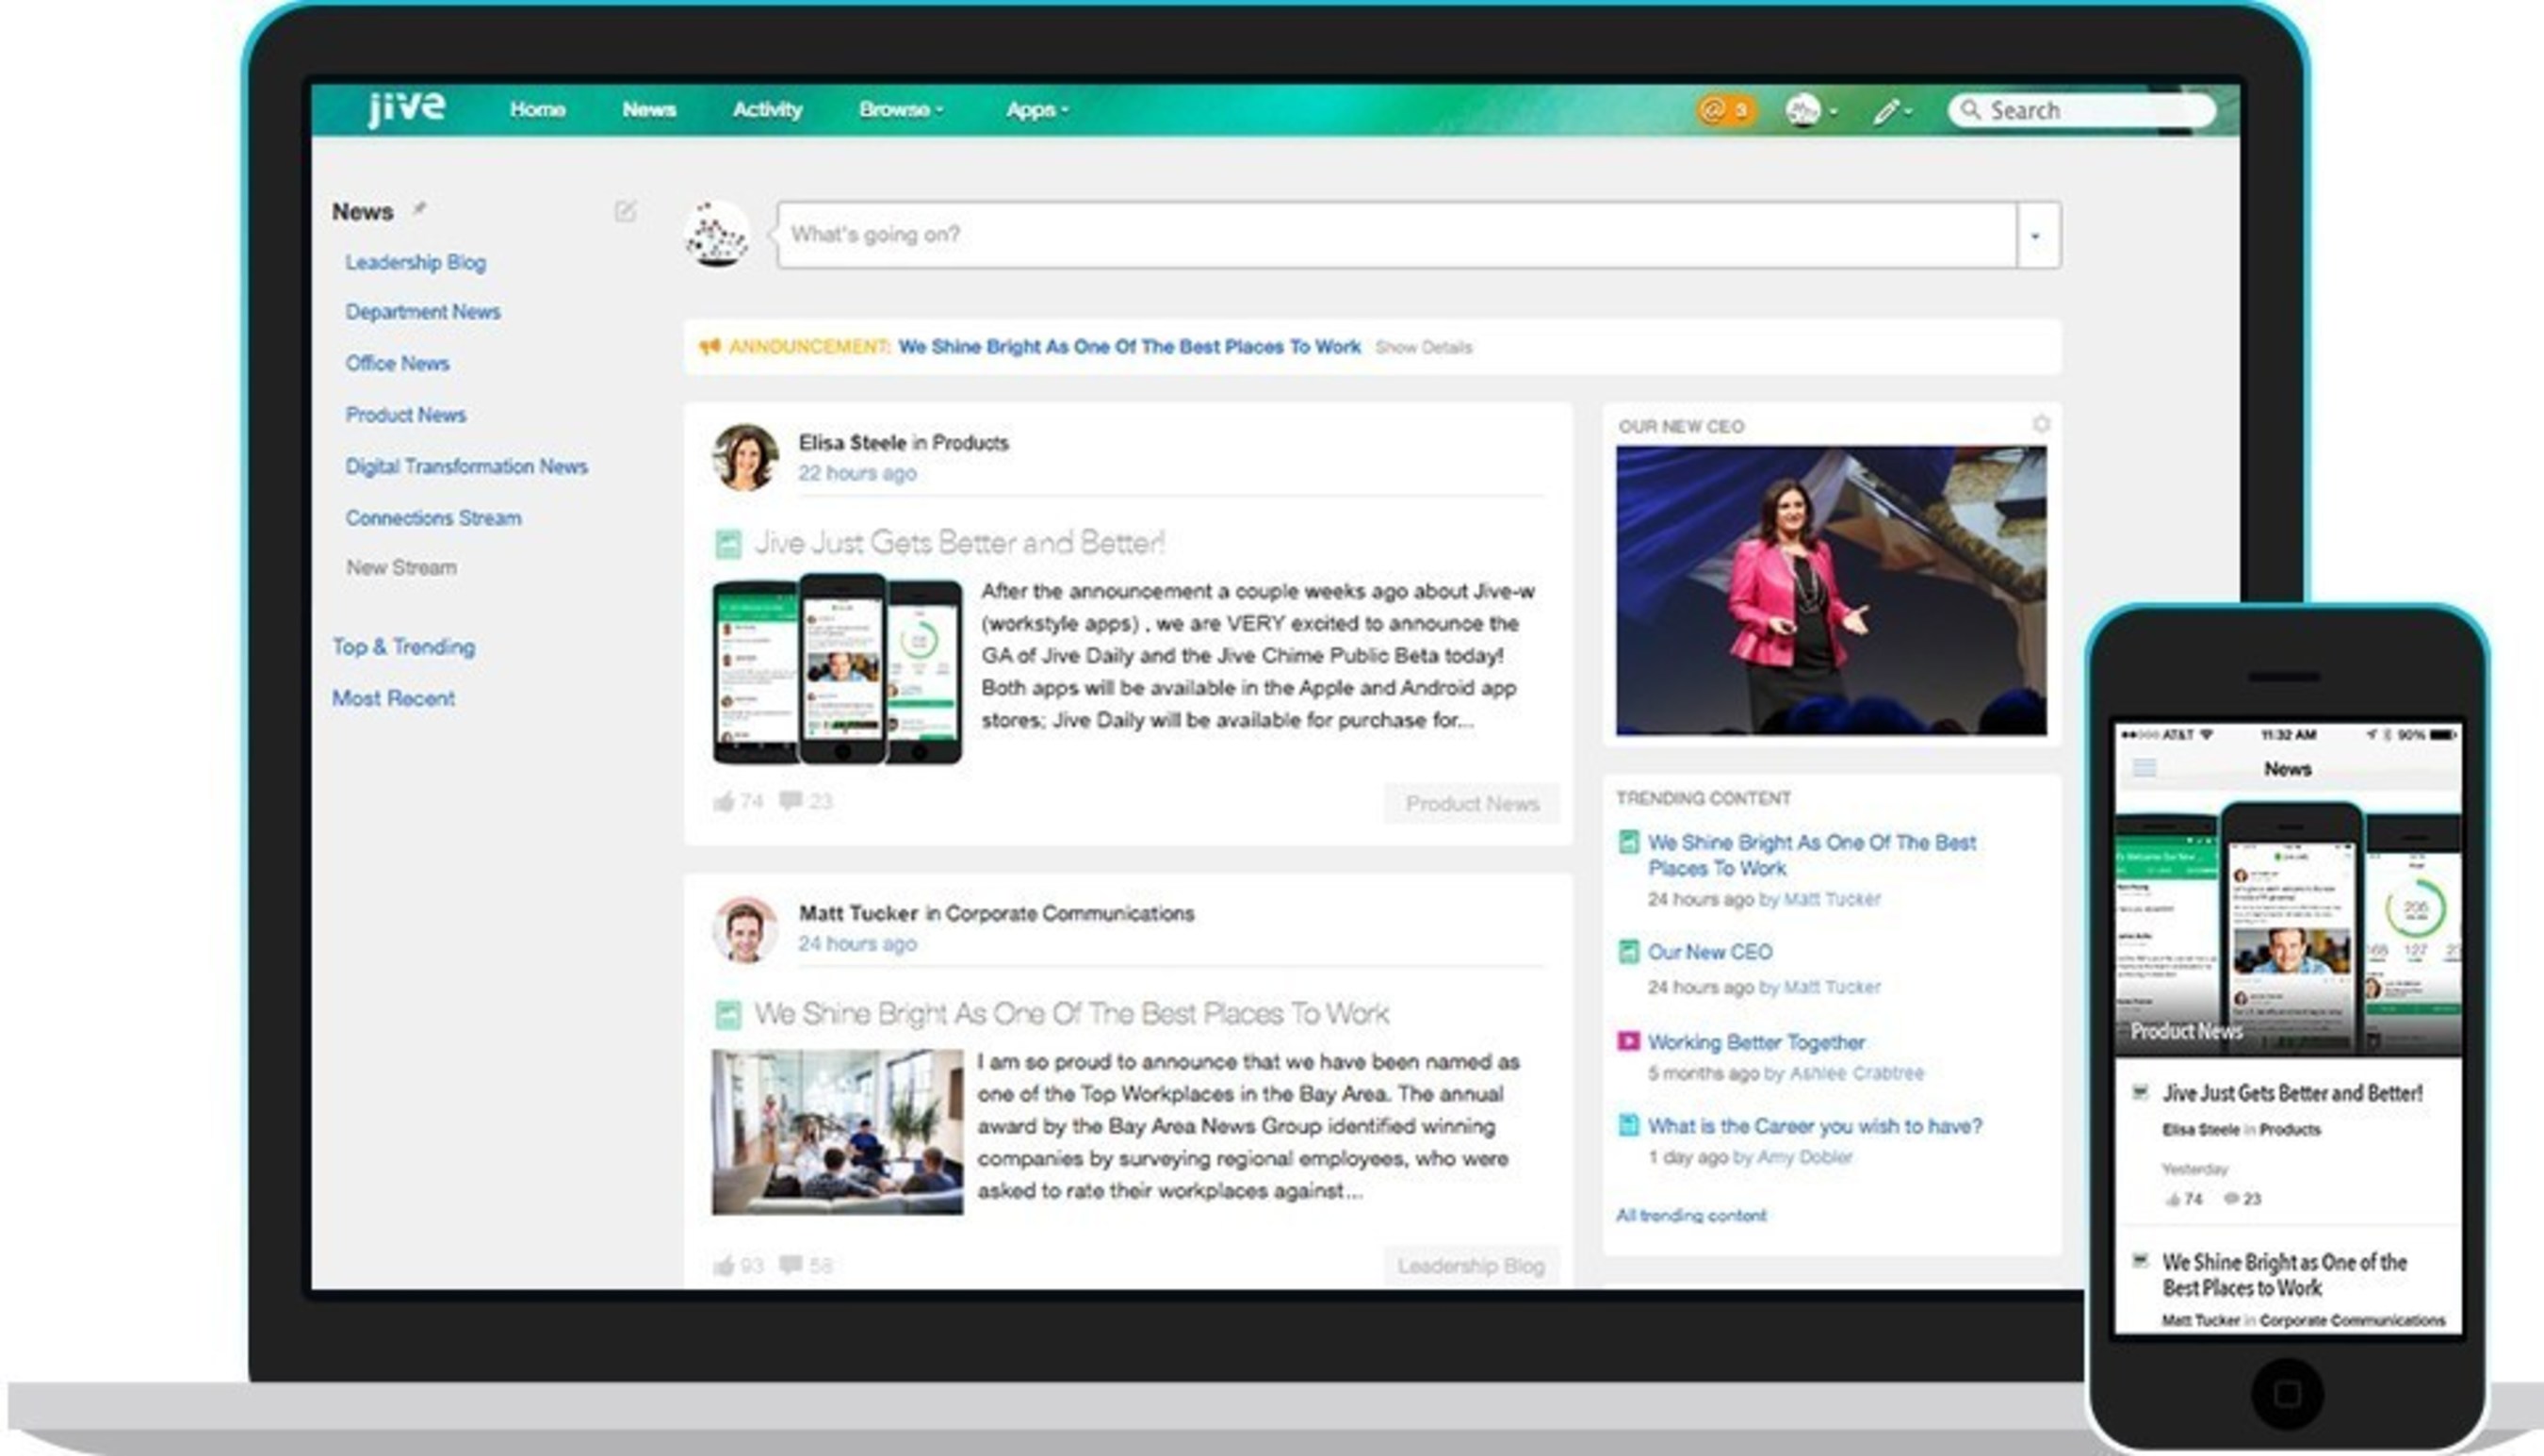The width and height of the screenshot is (2544, 1456).
Task: Open Top & Trending
Action: pyautogui.click(x=403, y=647)
